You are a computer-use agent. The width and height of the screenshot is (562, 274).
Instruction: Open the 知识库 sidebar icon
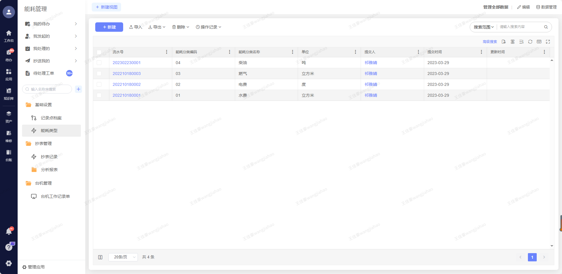coord(9,93)
